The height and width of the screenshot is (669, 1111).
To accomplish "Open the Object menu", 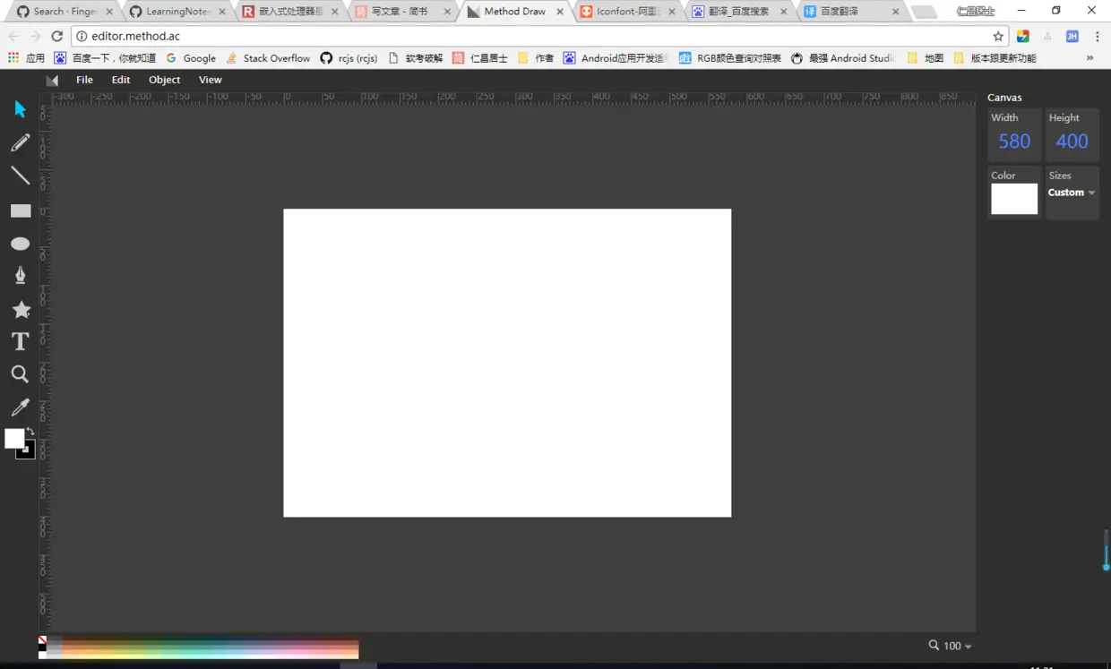I will (x=165, y=80).
